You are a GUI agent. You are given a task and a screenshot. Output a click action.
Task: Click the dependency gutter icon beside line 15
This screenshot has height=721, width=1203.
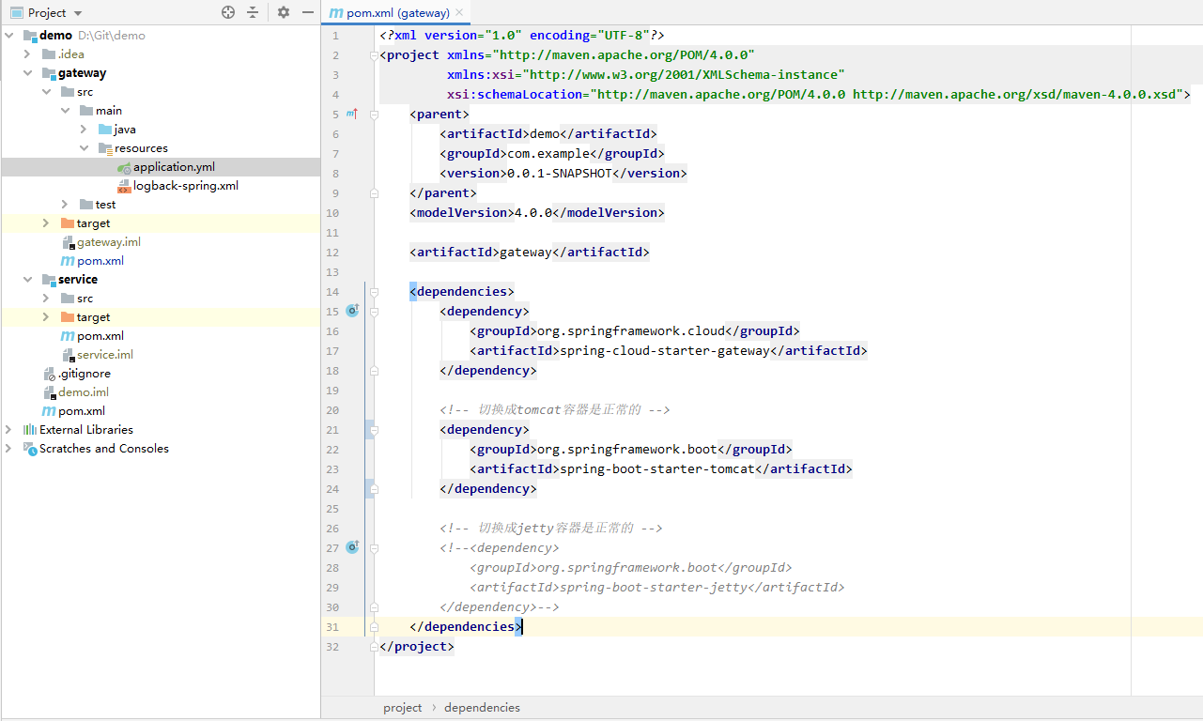[x=351, y=310]
